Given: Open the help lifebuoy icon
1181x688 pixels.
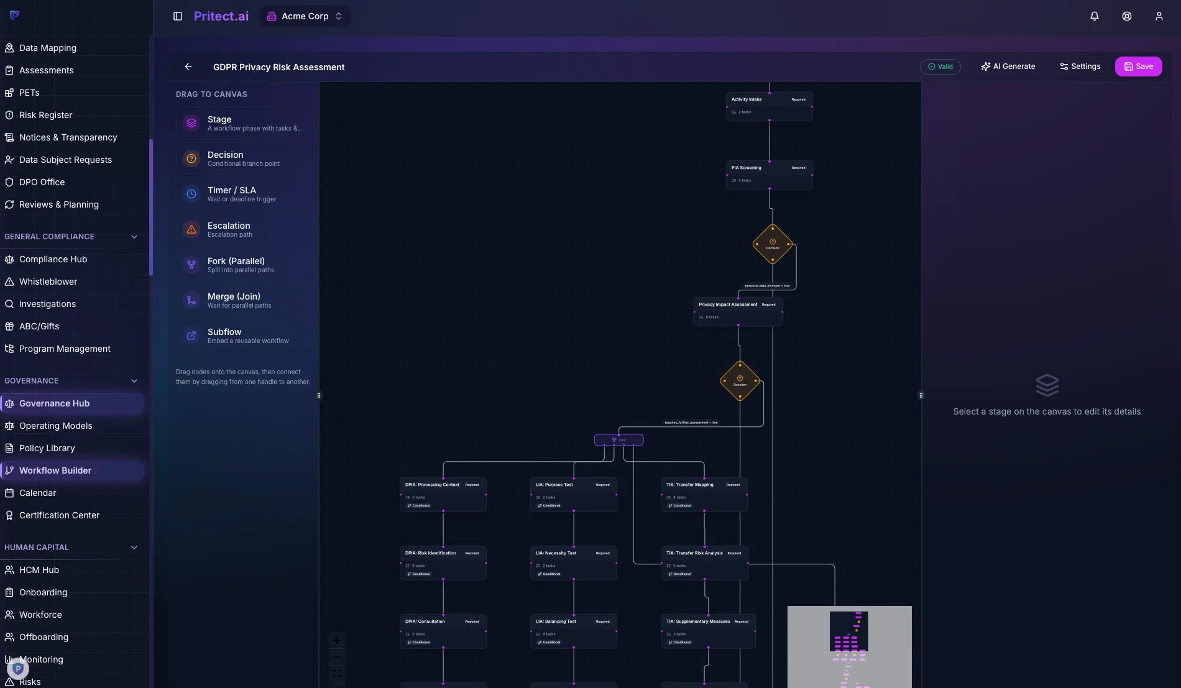Looking at the screenshot, I should (1127, 16).
